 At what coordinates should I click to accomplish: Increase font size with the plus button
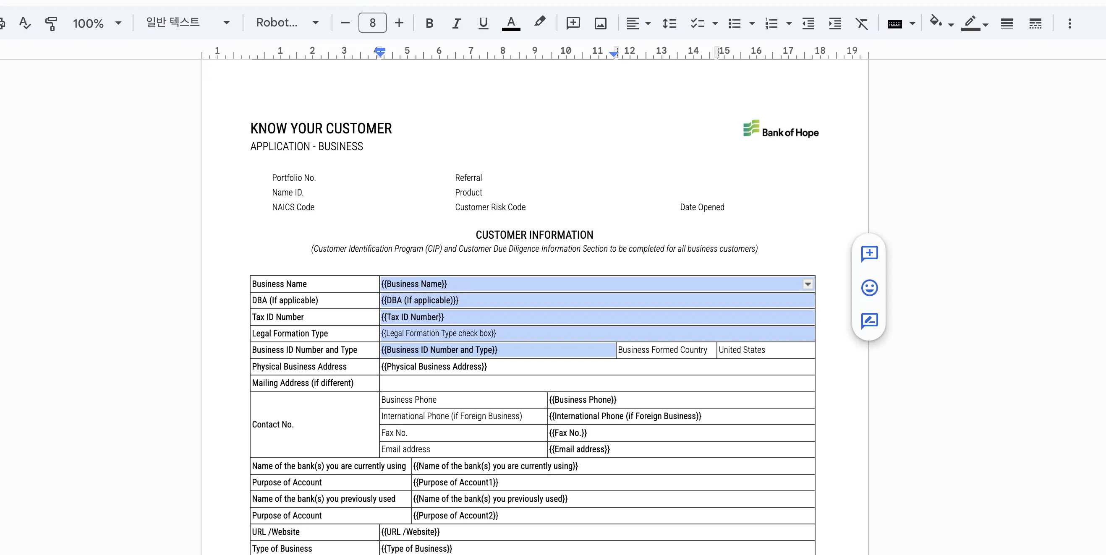399,23
